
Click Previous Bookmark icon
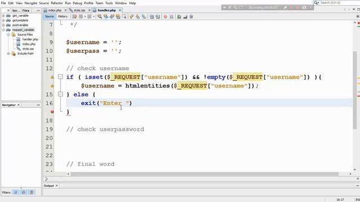pyautogui.click(x=132, y=17)
